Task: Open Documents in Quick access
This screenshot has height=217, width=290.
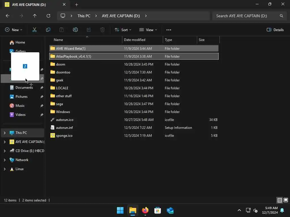Action: (24, 88)
